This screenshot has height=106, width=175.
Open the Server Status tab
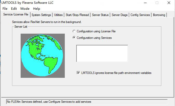pos(100,15)
